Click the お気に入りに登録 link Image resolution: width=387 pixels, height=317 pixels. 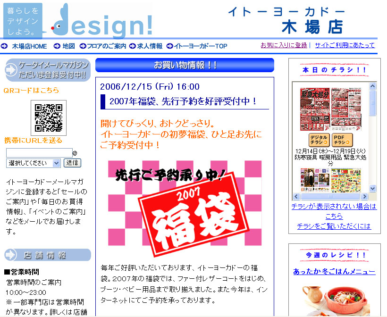tap(284, 45)
